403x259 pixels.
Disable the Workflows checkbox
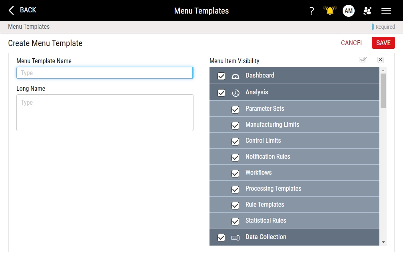[x=235, y=173]
